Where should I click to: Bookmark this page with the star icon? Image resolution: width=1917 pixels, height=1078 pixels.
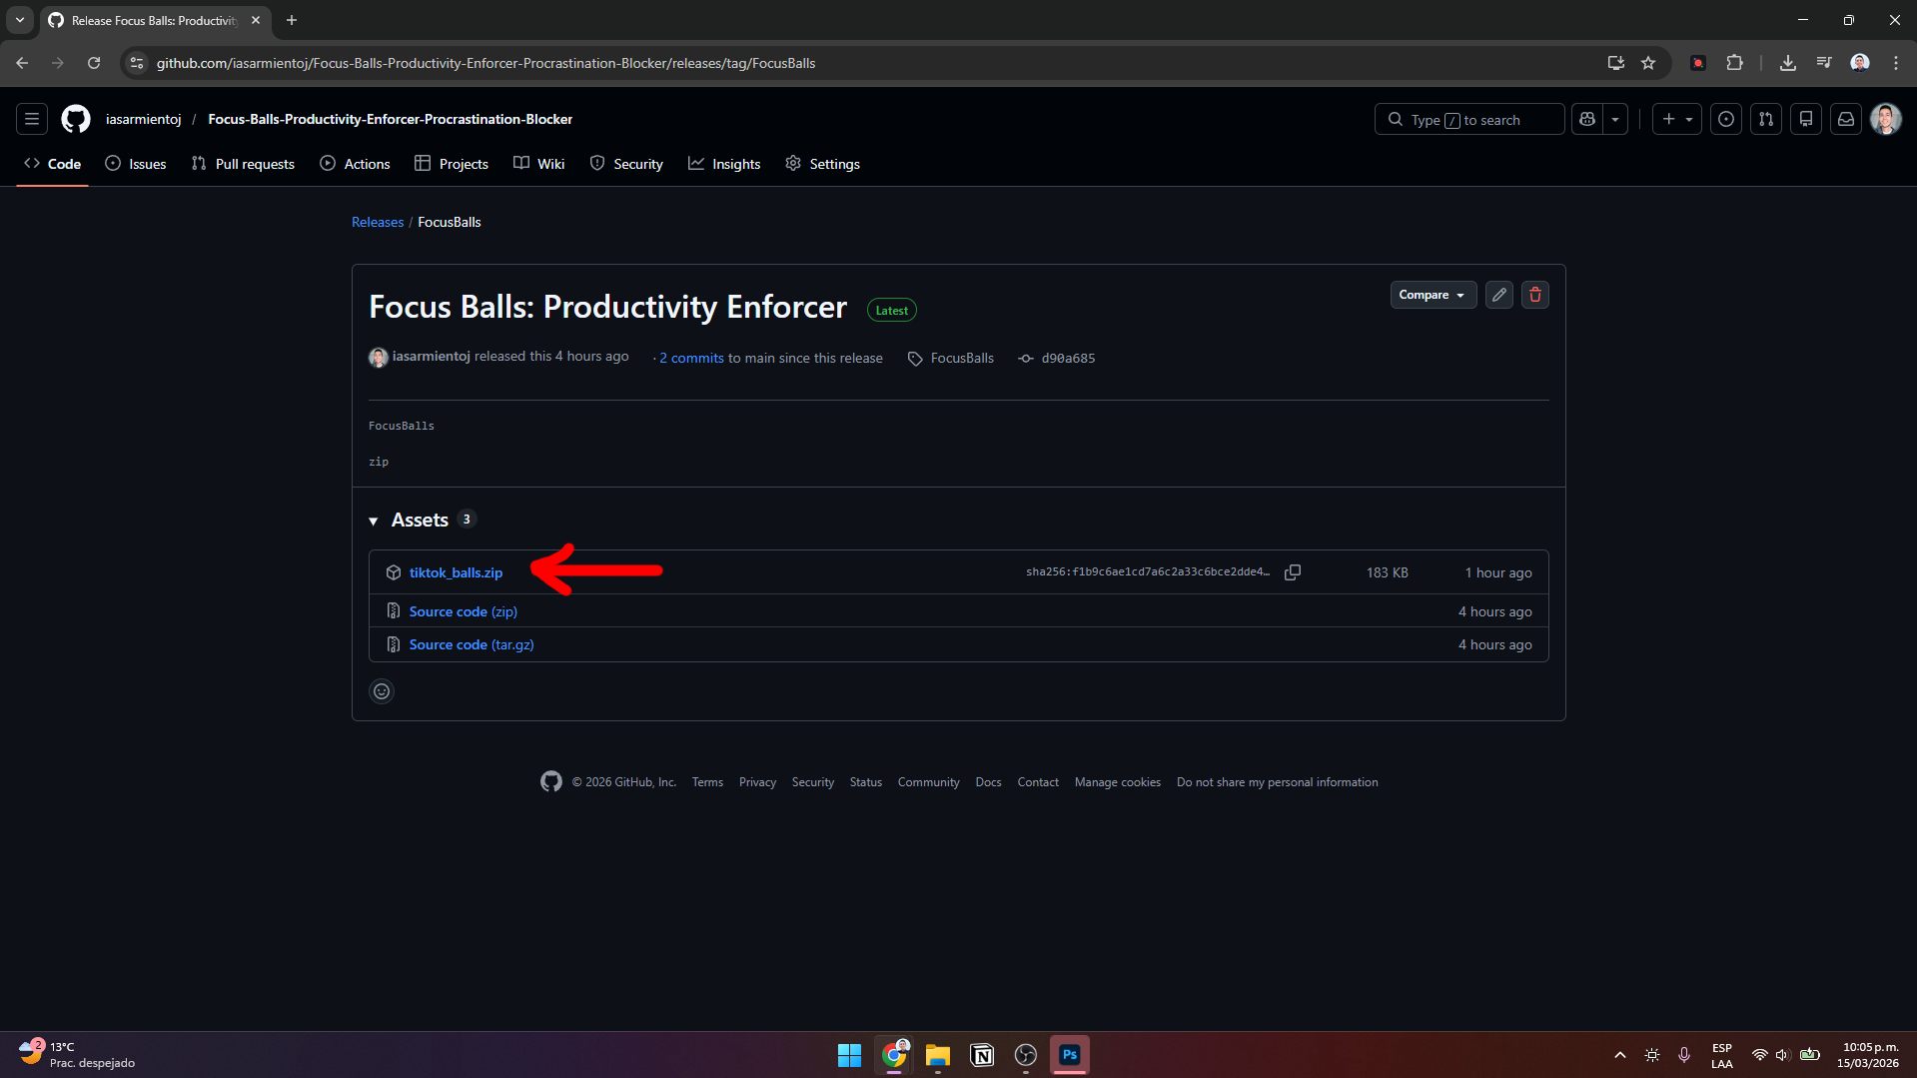pos(1648,63)
